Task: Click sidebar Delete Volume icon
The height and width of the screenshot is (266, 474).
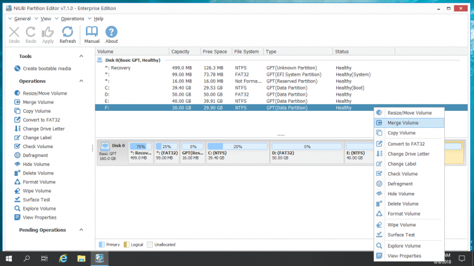Action: point(17,173)
